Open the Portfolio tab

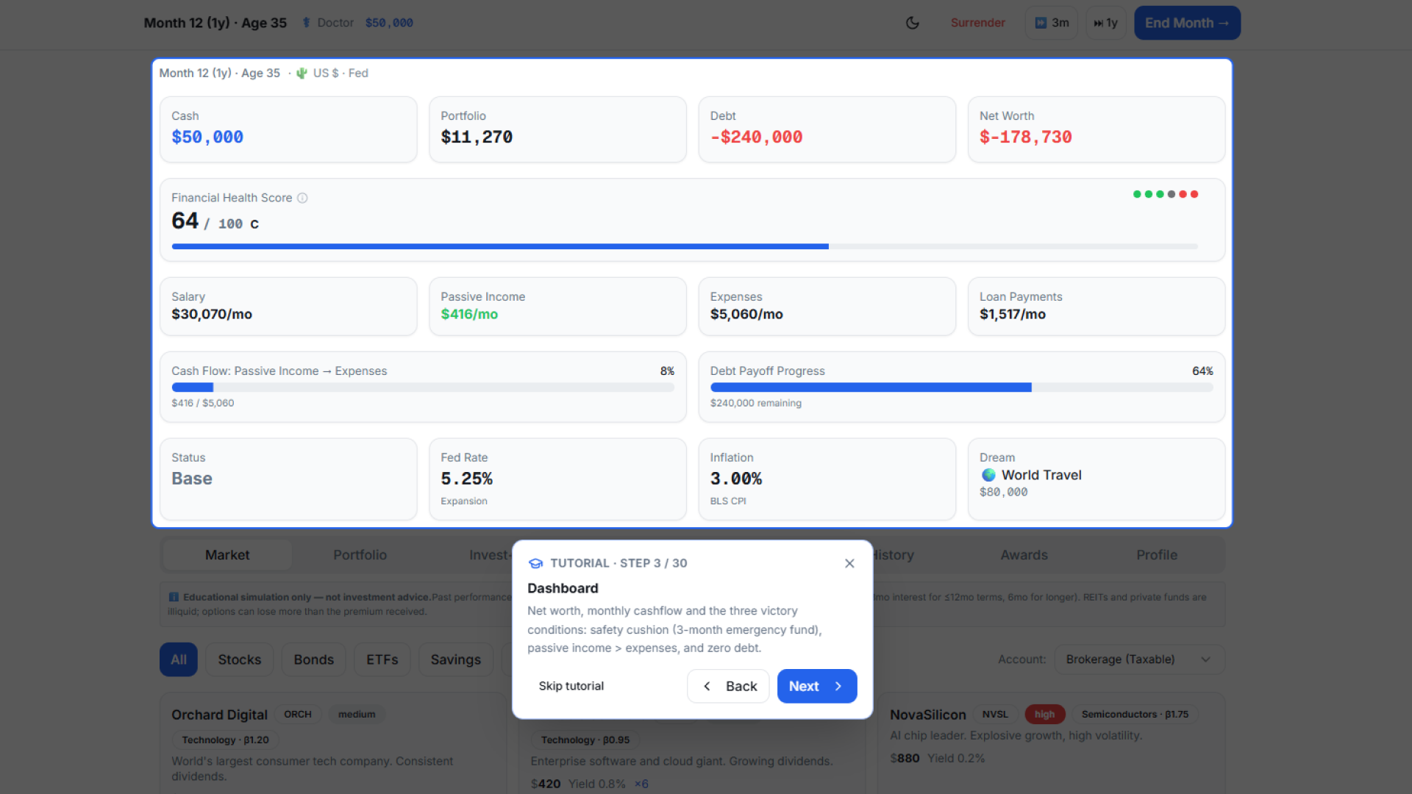360,555
